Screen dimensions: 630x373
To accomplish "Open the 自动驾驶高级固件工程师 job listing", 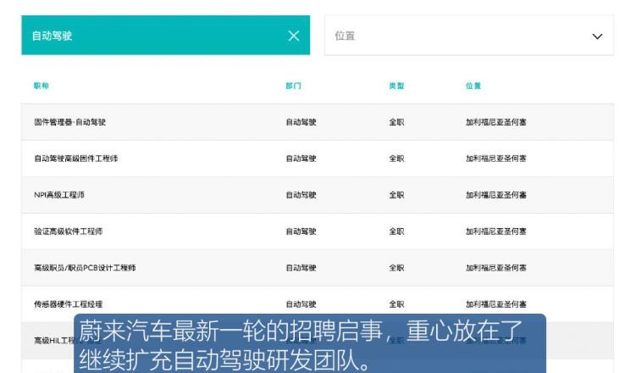I will 76,159.
